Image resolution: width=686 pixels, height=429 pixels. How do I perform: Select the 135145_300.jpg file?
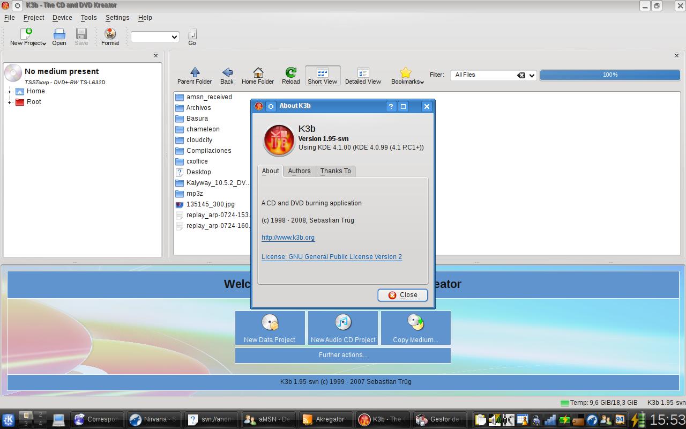[x=205, y=204]
